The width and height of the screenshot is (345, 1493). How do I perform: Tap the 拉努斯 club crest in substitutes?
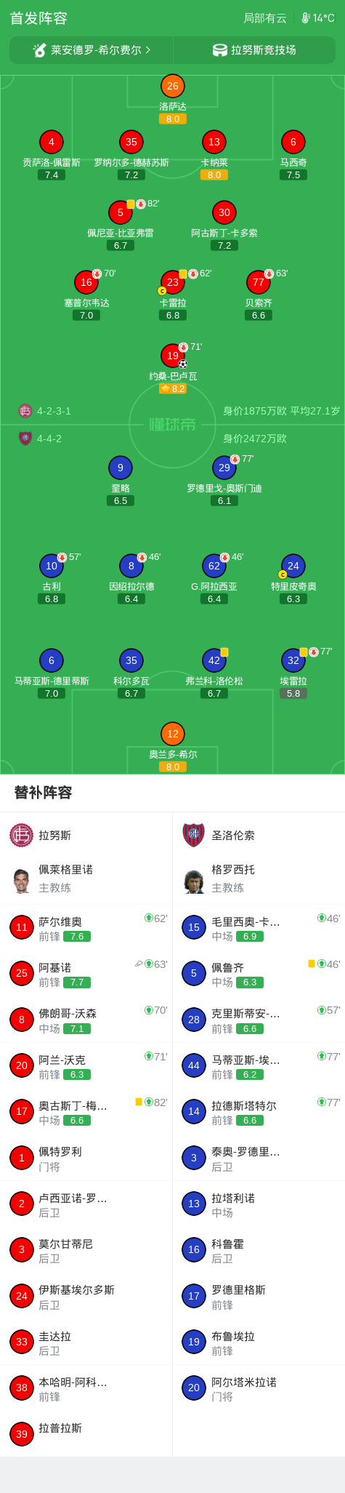22,835
